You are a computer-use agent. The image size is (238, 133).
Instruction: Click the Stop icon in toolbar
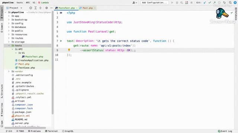192,3
